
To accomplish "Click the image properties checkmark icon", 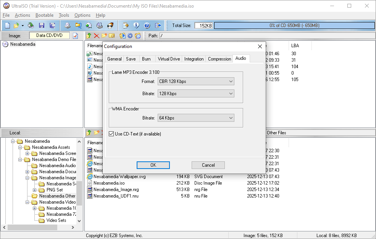I will [76, 36].
